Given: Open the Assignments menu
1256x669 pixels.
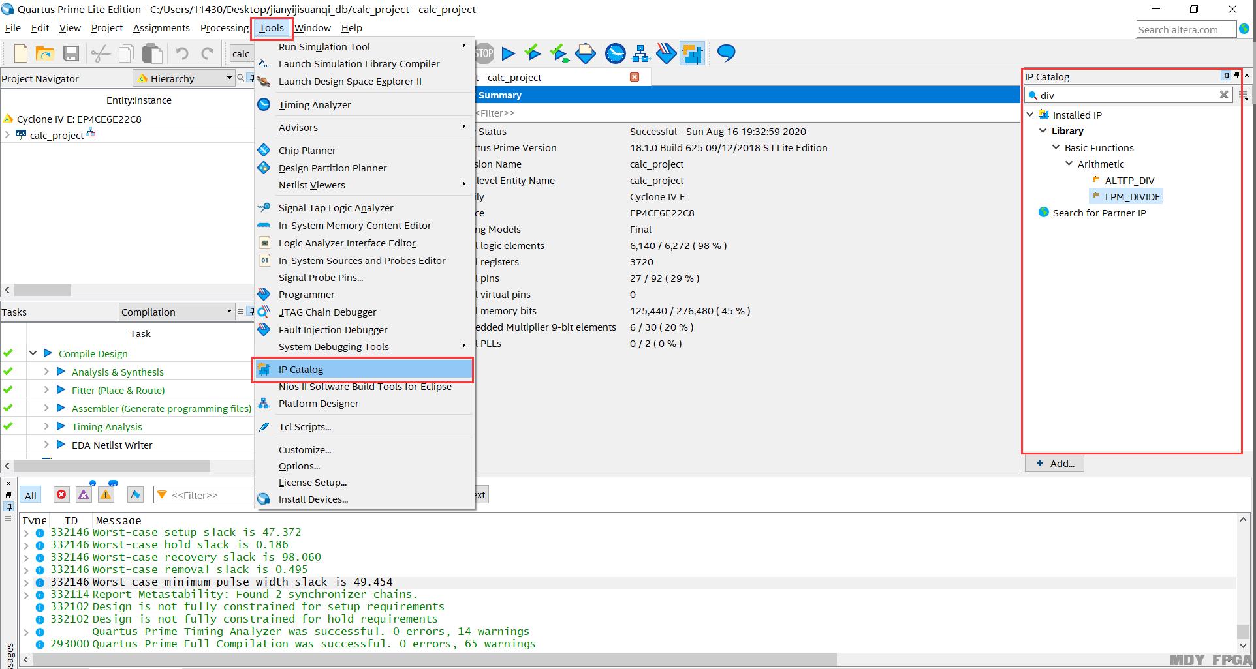Looking at the screenshot, I should point(161,28).
